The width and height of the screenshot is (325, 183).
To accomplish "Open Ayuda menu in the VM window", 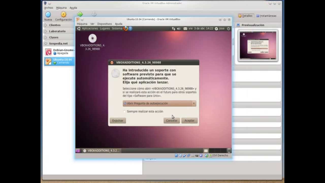I will [119, 24].
